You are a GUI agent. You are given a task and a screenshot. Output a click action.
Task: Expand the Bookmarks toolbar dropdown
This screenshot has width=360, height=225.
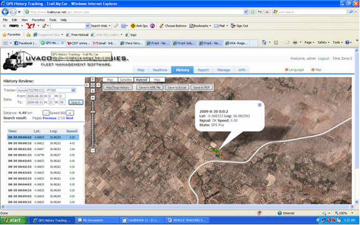click(x=210, y=26)
